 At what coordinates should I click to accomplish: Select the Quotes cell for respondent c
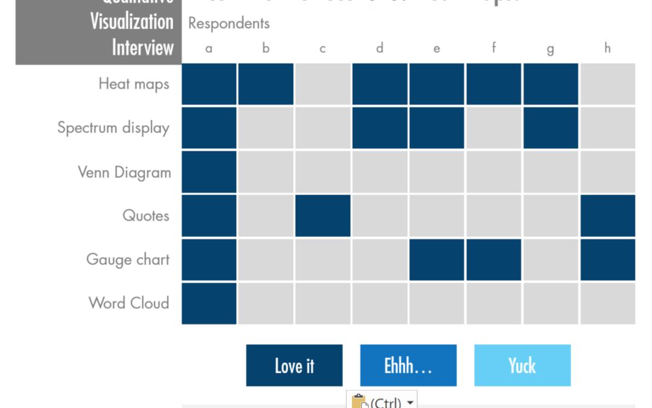[x=322, y=216]
